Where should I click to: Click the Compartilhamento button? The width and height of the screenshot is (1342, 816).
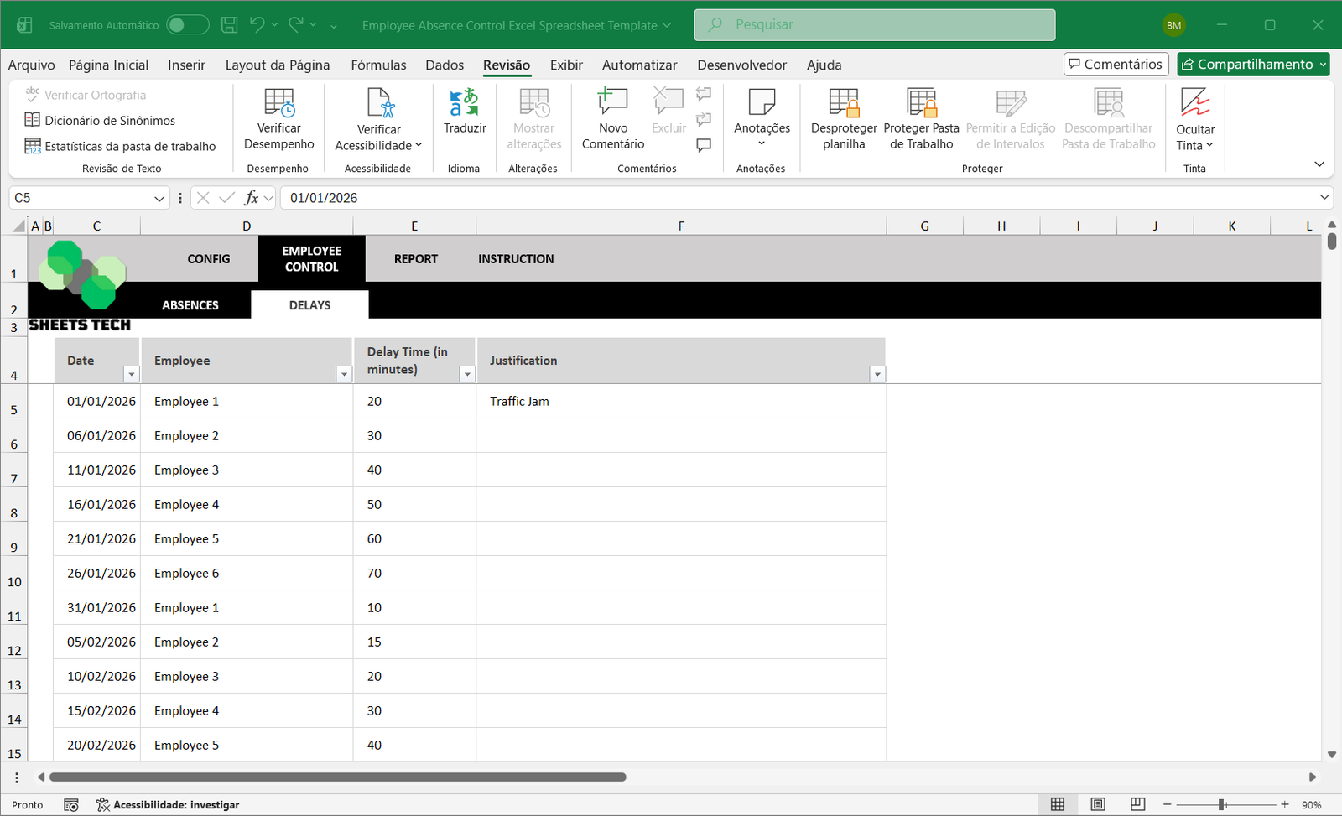pos(1253,65)
